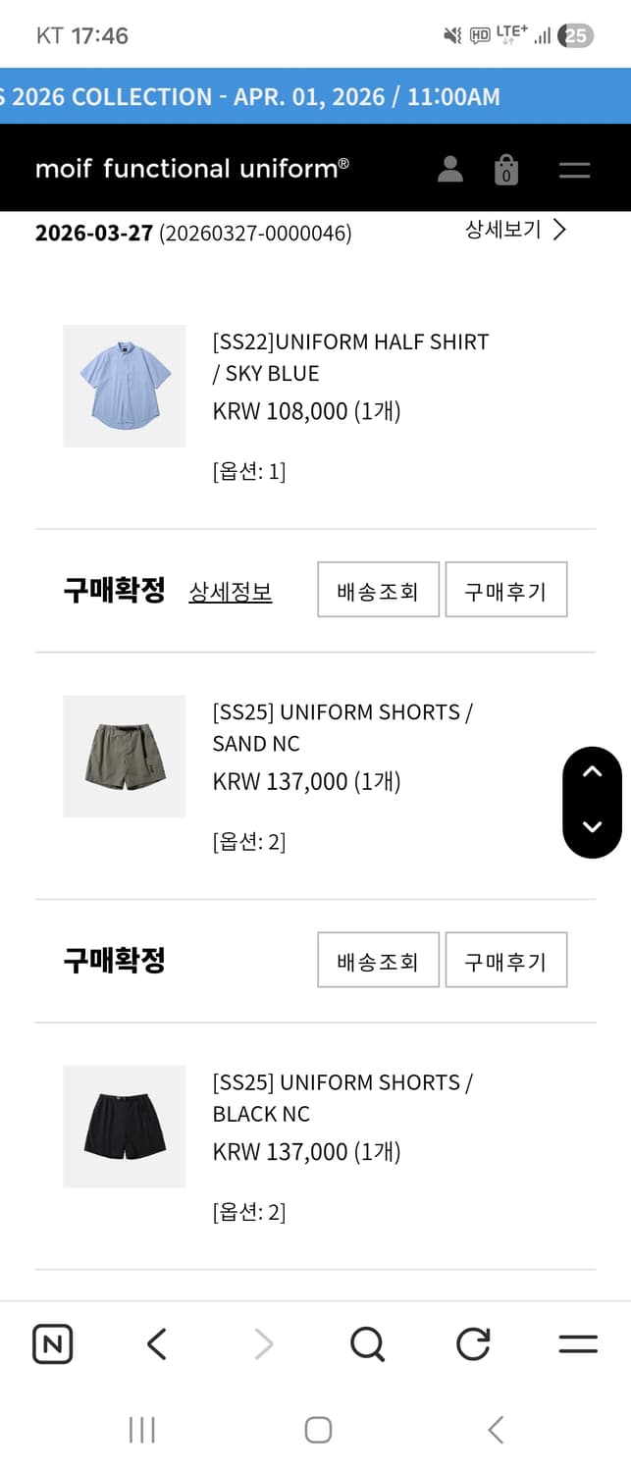Tap the Naver N home icon

click(52, 1343)
